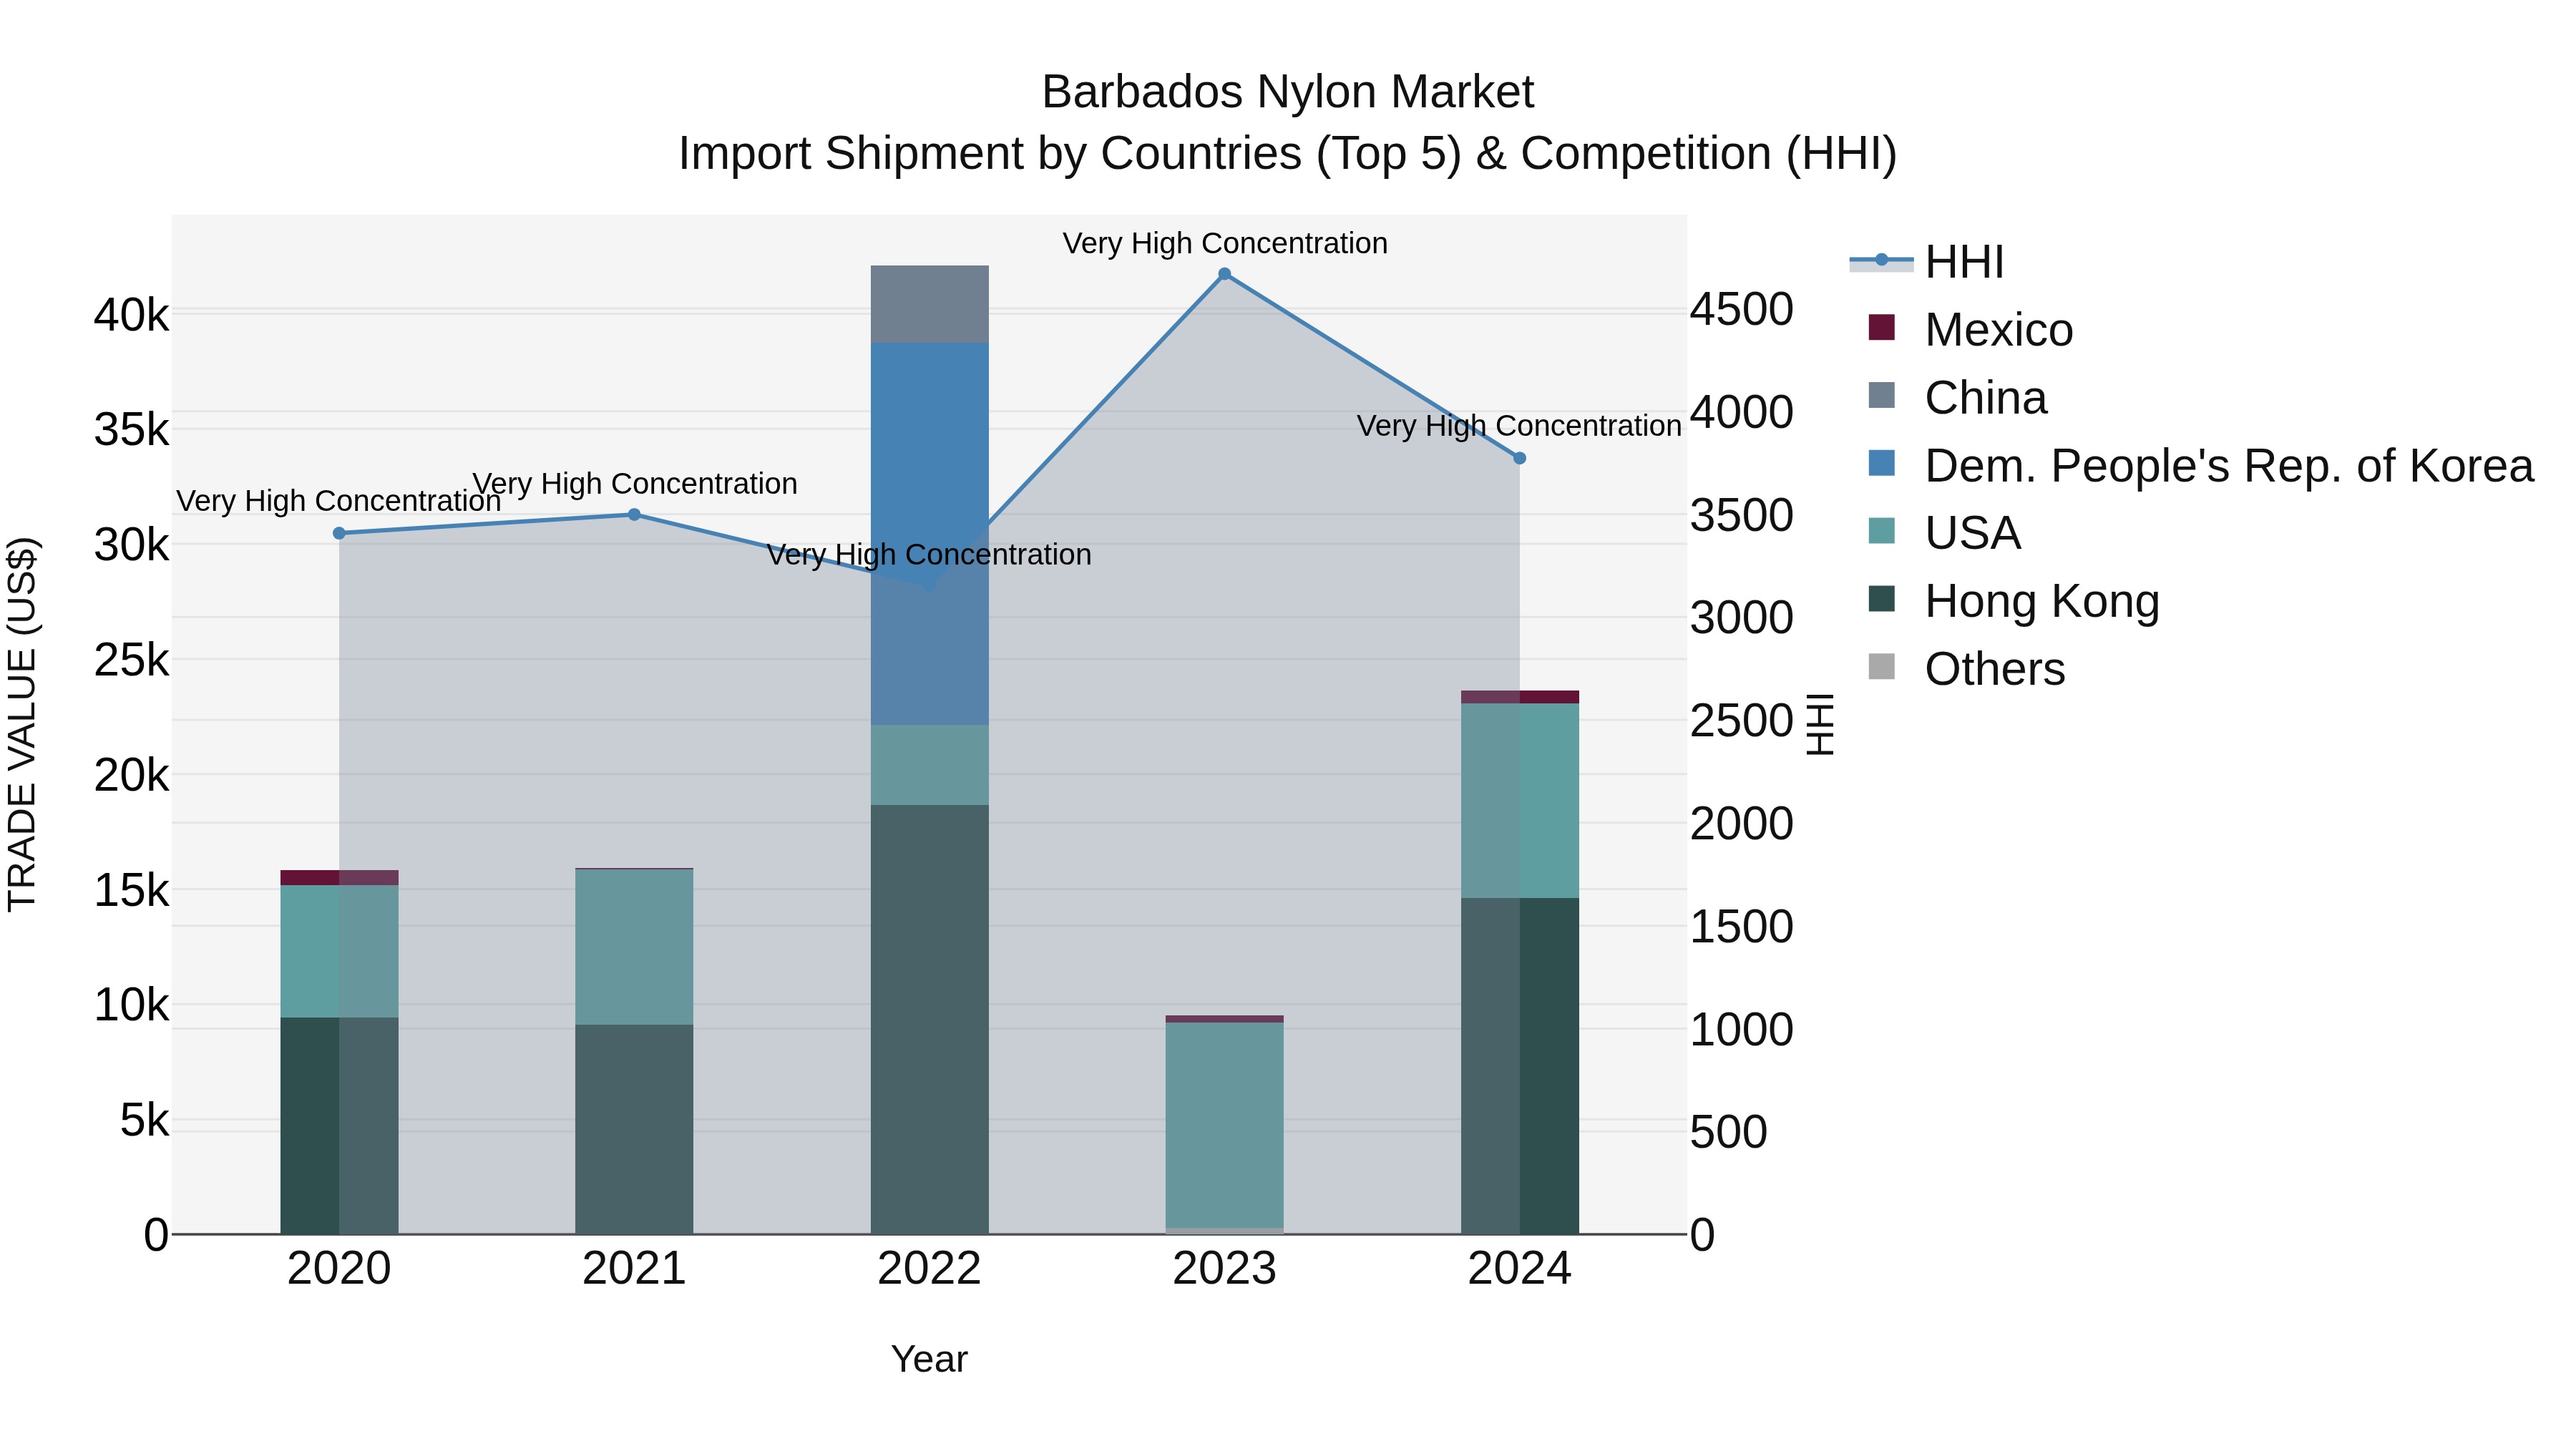The width and height of the screenshot is (2576, 1449).
Task: Click the 'TRADE VALUE (US$)' axis title
Action: click(22, 724)
